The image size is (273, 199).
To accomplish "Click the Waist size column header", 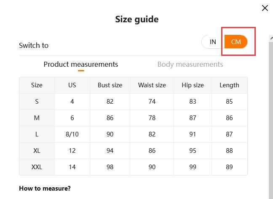I will click(152, 85).
